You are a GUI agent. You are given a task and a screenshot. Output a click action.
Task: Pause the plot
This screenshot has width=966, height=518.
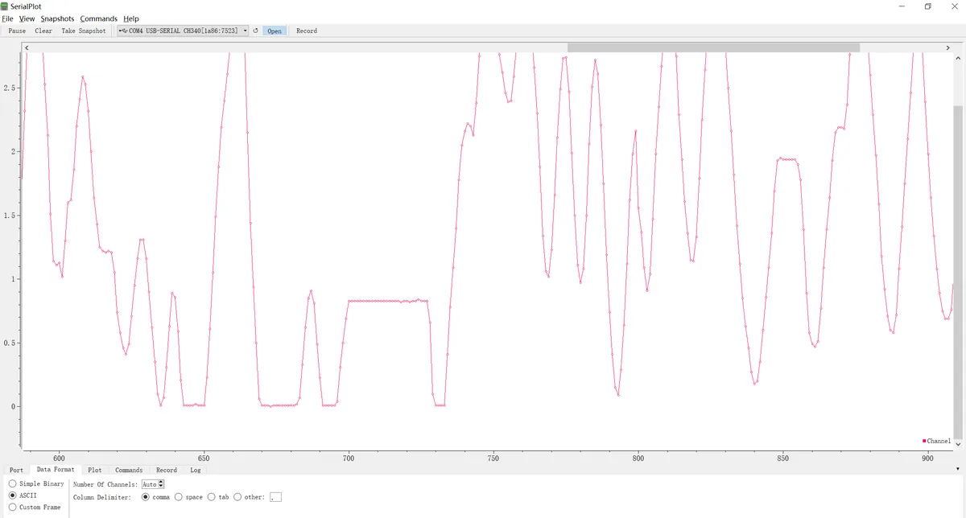pyautogui.click(x=17, y=31)
